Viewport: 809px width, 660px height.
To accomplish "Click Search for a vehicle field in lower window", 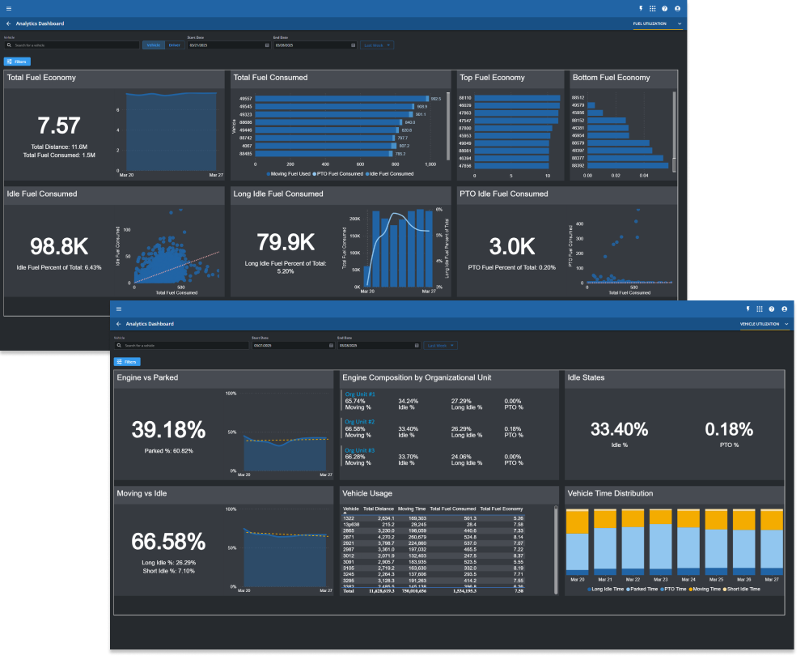I will click(x=181, y=346).
